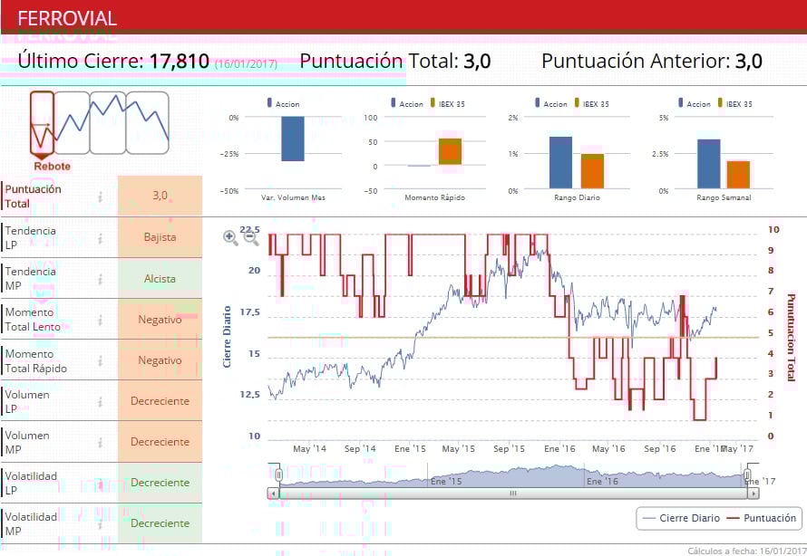Click the blue Accion Rango Semanal bar
The width and height of the screenshot is (807, 556).
point(709,164)
